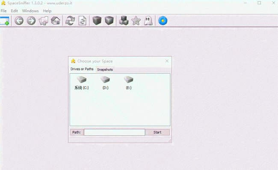Go forward with the right arrow icon
The width and height of the screenshot is (278, 170).
click(31, 21)
